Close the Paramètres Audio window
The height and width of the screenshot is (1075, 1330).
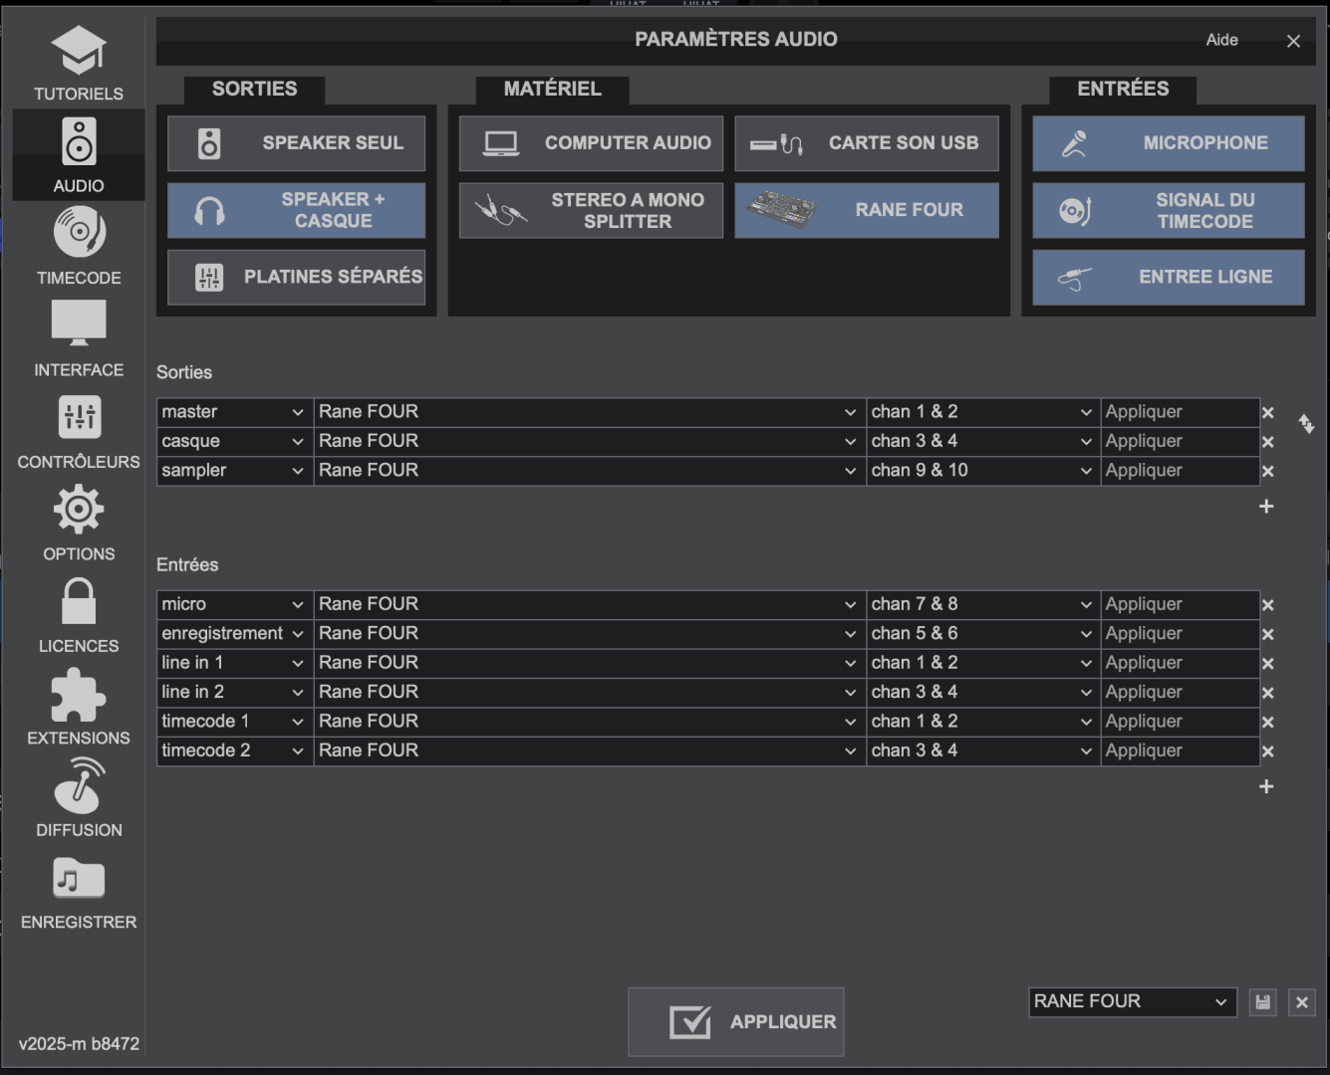pos(1293,41)
